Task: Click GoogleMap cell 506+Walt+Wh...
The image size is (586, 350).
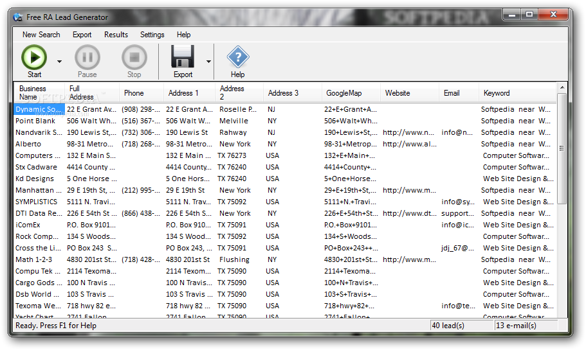Action: click(x=351, y=121)
